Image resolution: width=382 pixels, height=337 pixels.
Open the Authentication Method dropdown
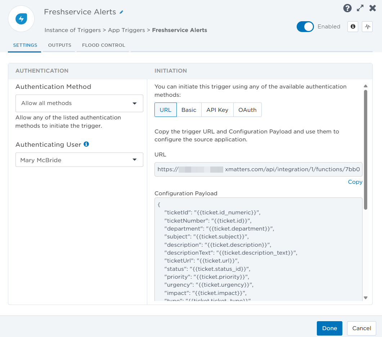click(79, 103)
